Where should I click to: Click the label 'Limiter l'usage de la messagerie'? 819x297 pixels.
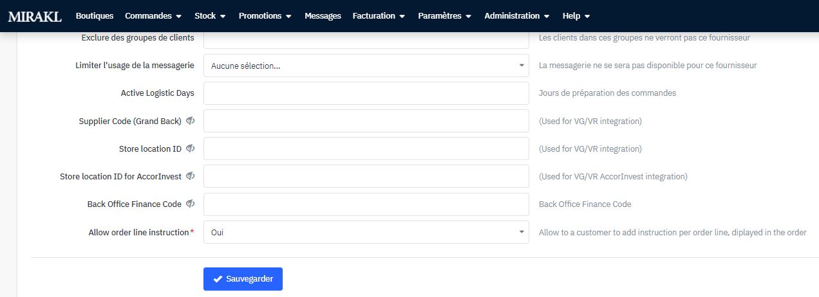135,66
